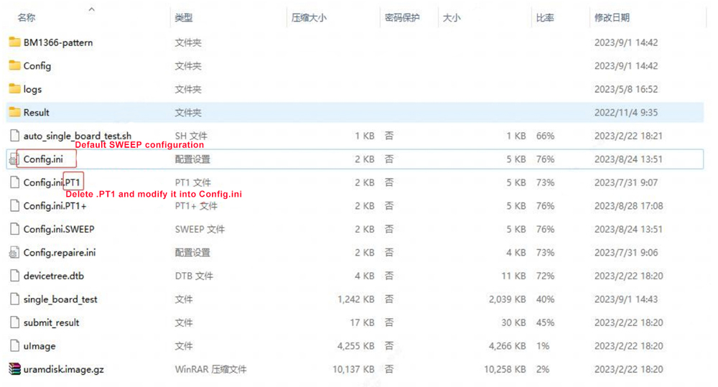Click the logs folder icon
Image resolution: width=718 pixels, height=387 pixels.
[x=14, y=89]
